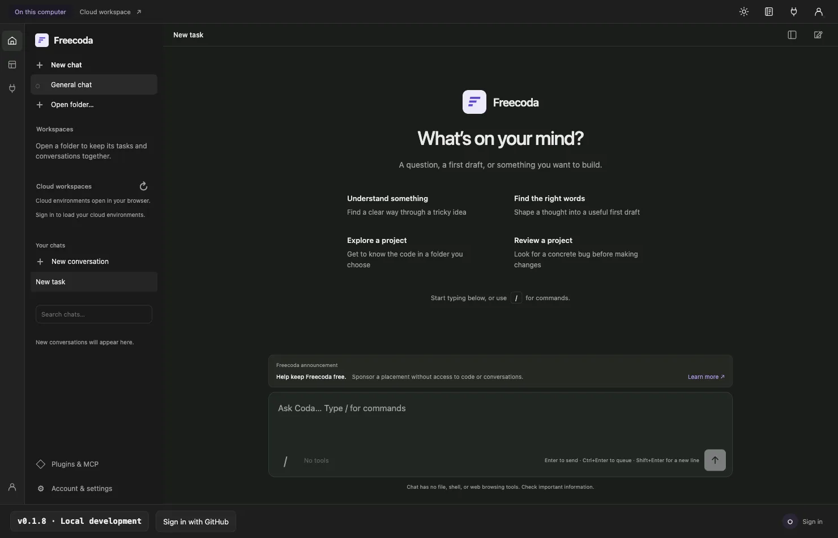Focus the Ask Coda message box
This screenshot has height=538, width=838.
click(501, 421)
